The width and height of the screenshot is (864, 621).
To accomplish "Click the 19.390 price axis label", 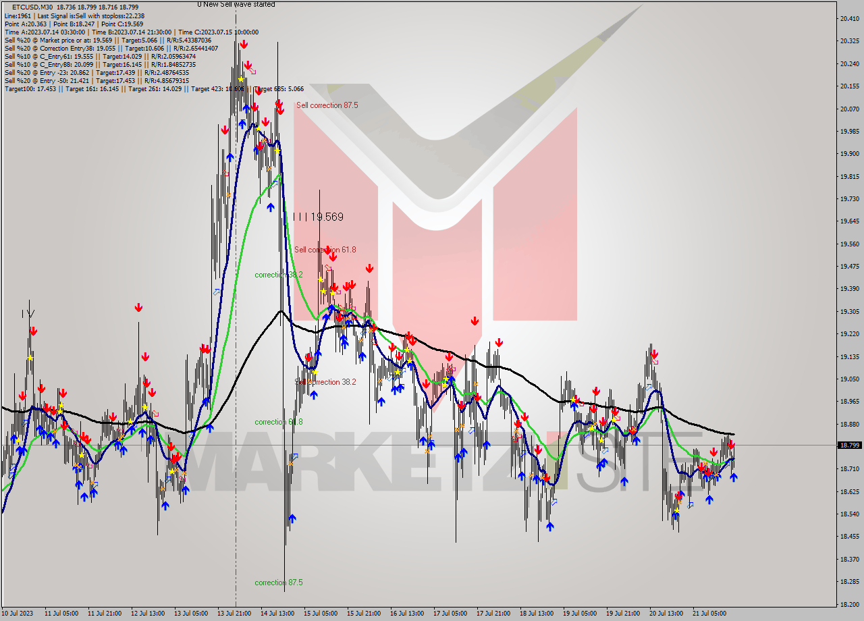I will (x=849, y=288).
